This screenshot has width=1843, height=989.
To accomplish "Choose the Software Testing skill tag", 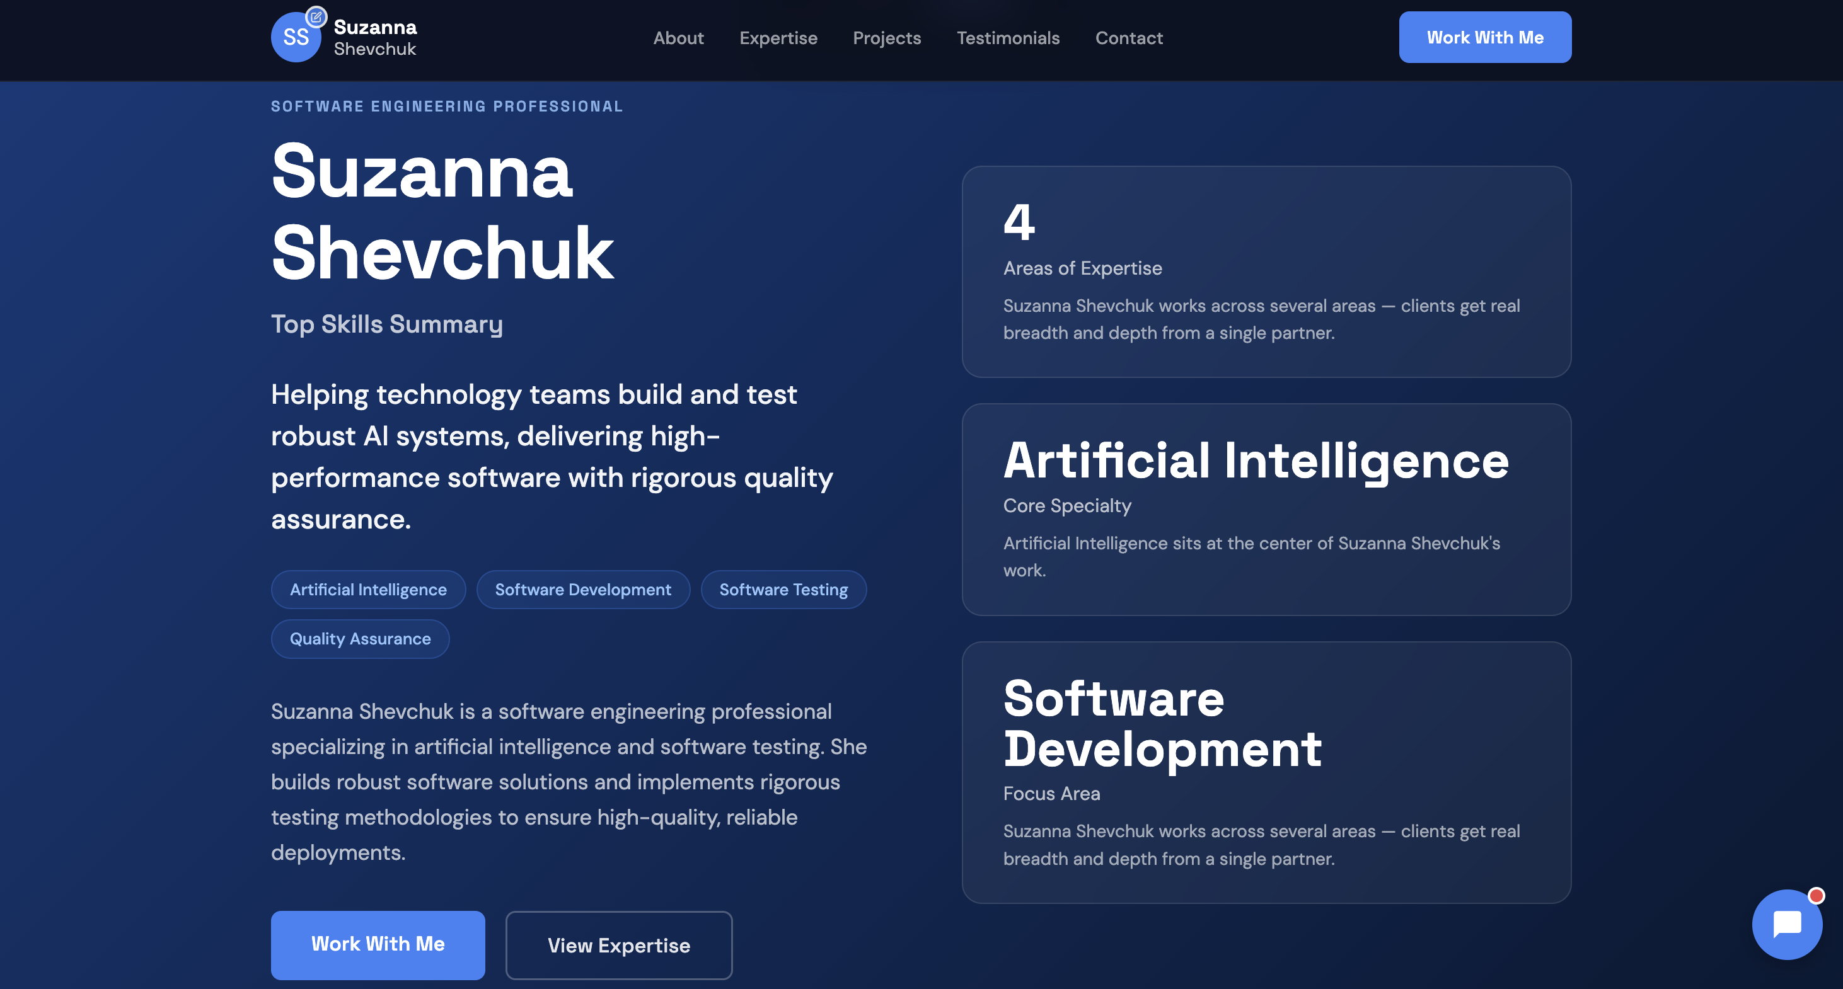I will (x=783, y=589).
